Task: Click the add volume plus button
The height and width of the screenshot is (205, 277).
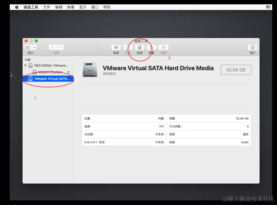Action: (x=52, y=47)
